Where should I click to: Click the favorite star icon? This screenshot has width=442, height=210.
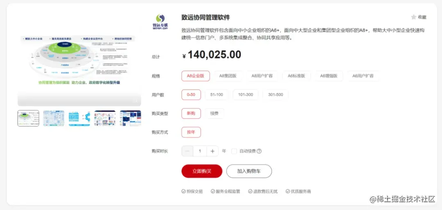(413, 17)
